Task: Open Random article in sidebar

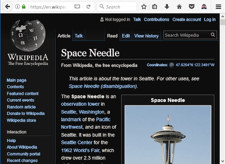Action: [21, 107]
